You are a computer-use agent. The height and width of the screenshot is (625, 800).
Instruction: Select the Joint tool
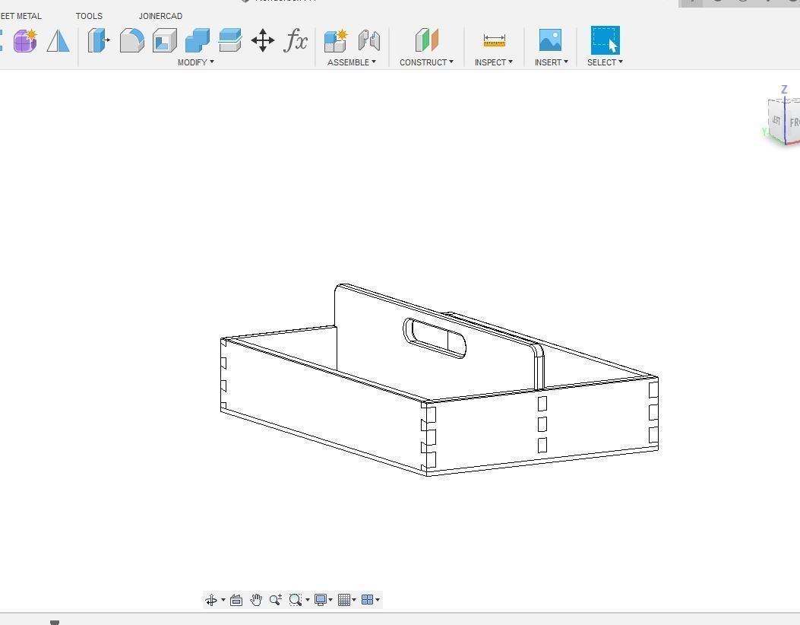point(369,40)
